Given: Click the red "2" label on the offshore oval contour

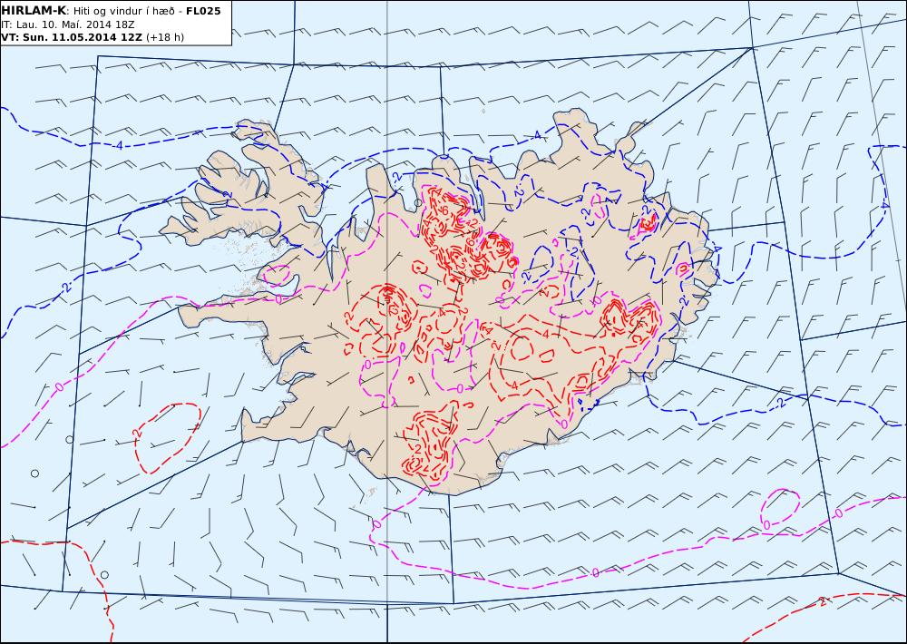Looking at the screenshot, I should coord(137,432).
